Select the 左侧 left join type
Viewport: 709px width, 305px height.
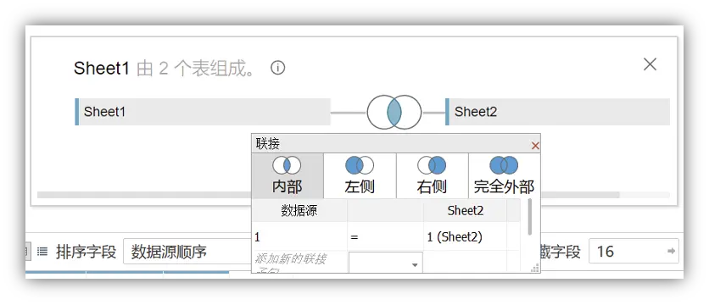[x=360, y=175]
